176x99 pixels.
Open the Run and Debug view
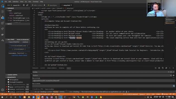(2, 17)
